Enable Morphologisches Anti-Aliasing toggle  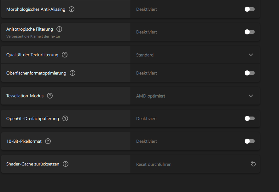pyautogui.click(x=249, y=9)
